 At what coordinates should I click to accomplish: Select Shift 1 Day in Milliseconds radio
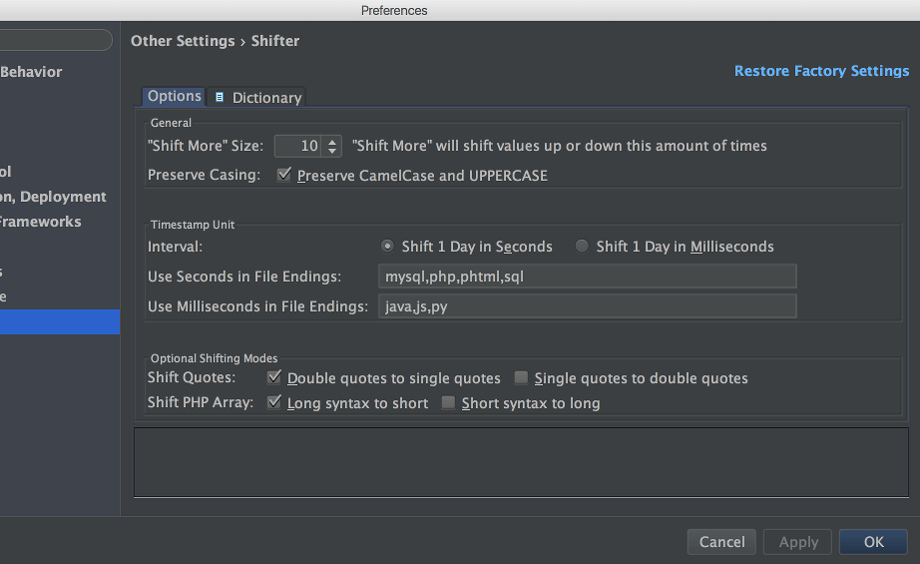coord(582,246)
